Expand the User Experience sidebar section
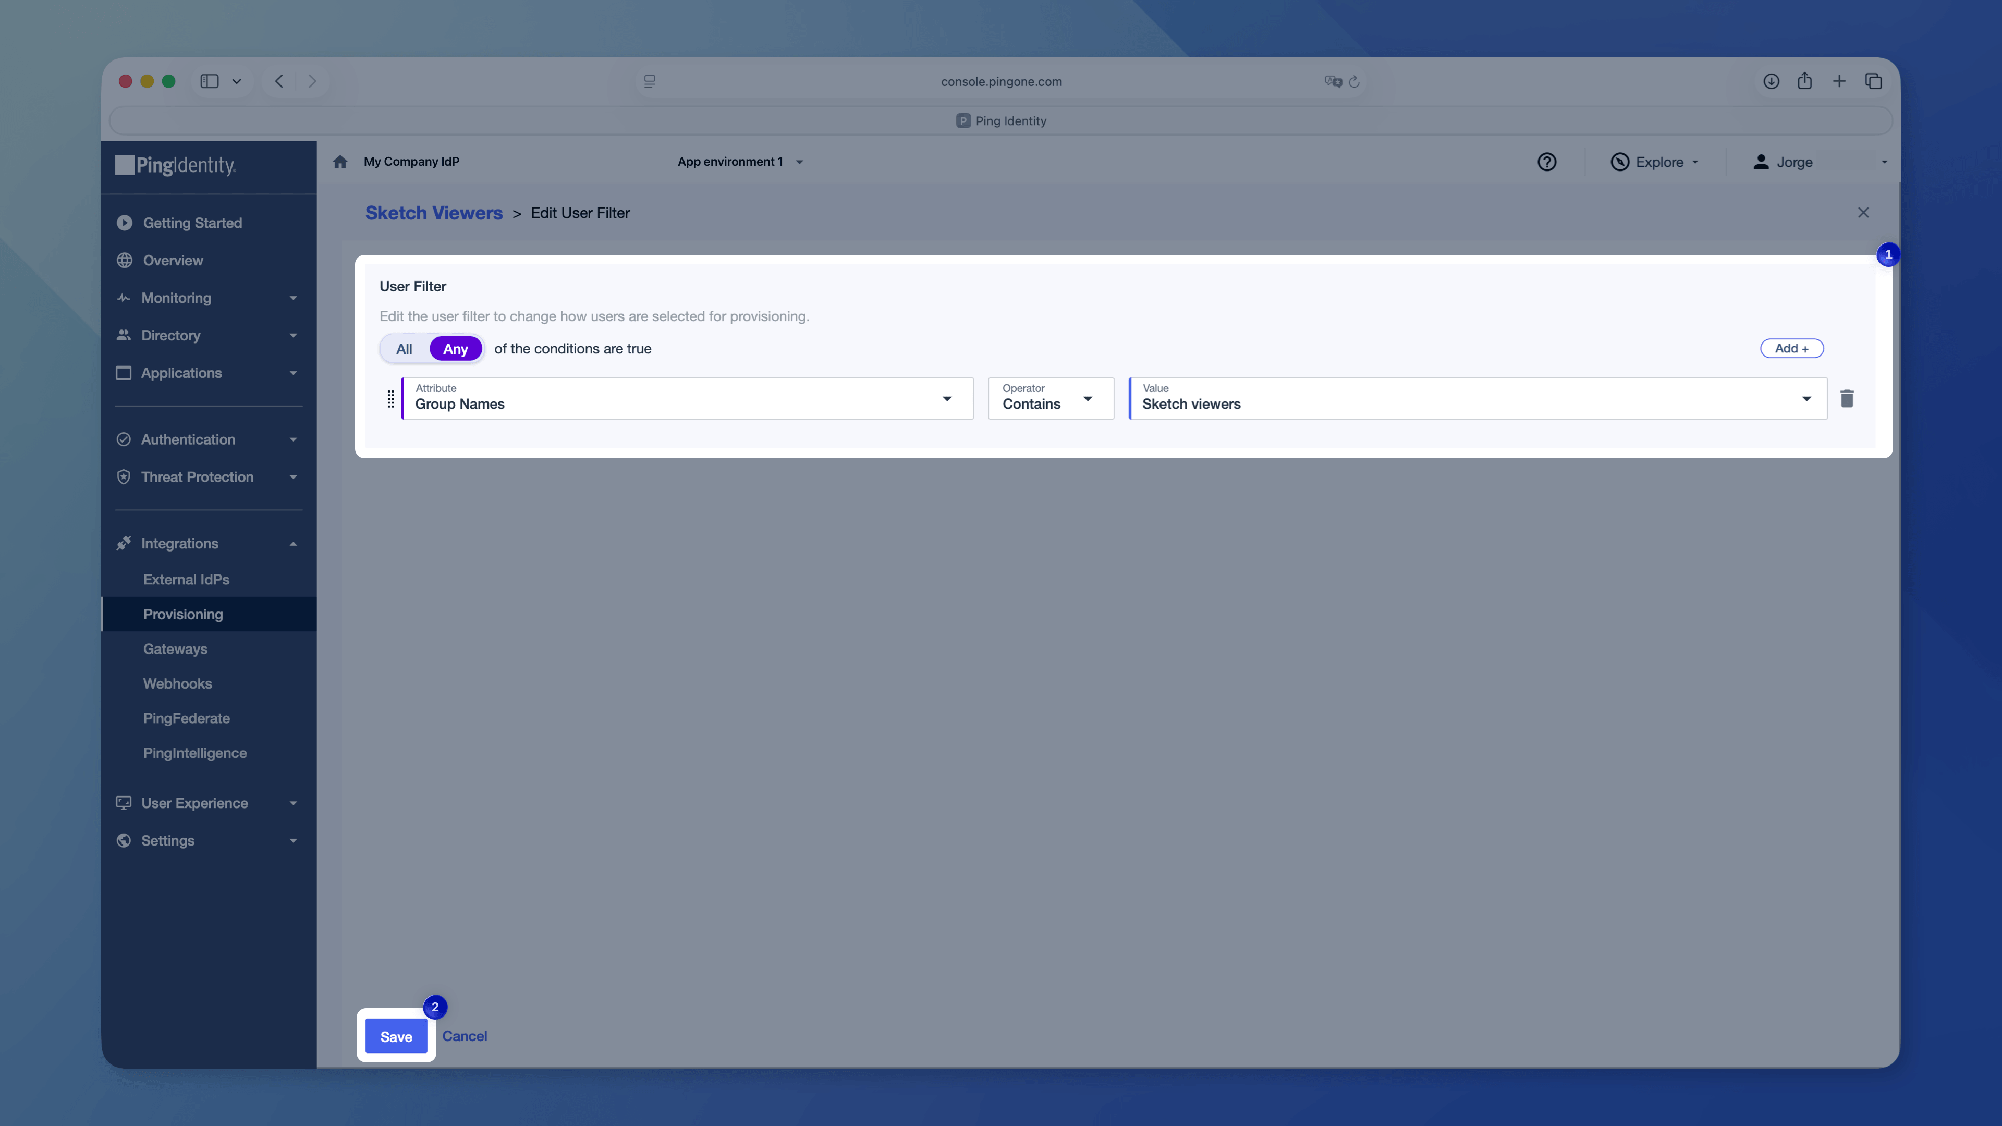This screenshot has width=2002, height=1126. coord(293,803)
